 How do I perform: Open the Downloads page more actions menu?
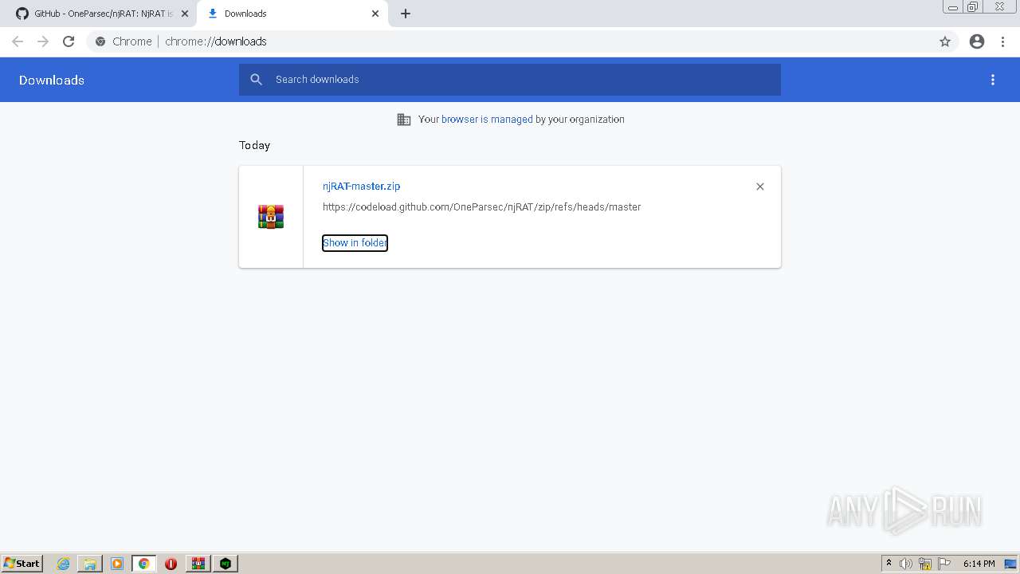pyautogui.click(x=993, y=80)
